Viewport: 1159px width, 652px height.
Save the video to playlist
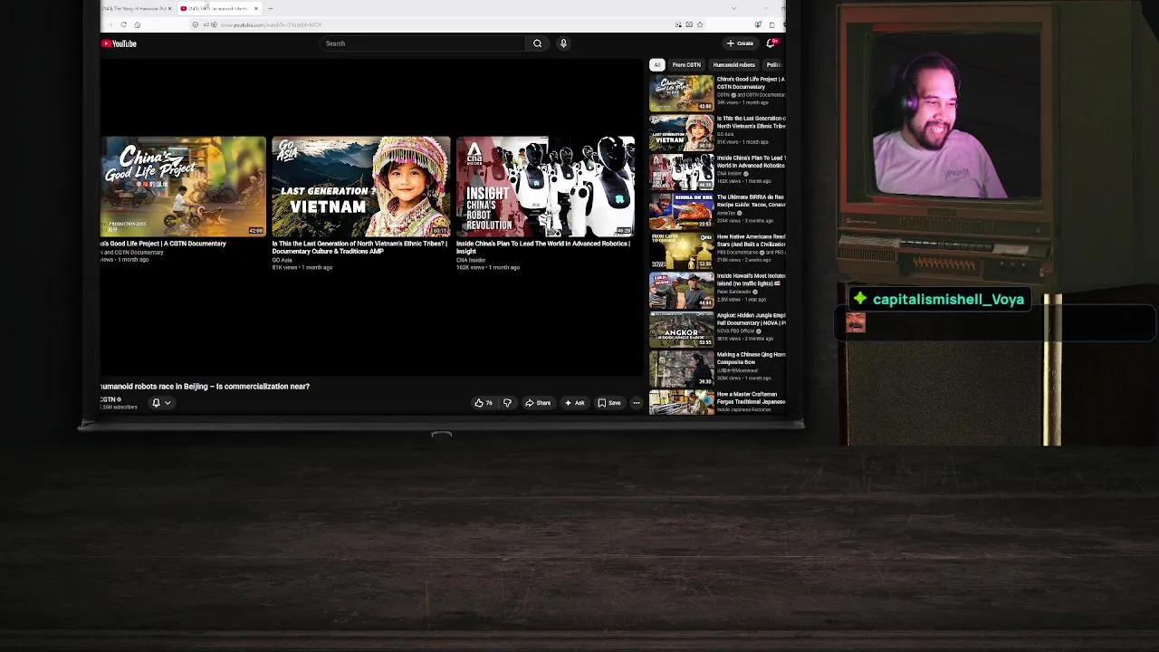coord(609,403)
